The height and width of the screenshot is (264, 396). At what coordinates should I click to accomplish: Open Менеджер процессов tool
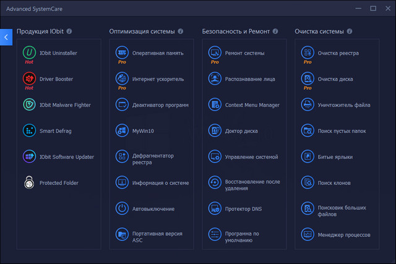pyautogui.click(x=343, y=235)
